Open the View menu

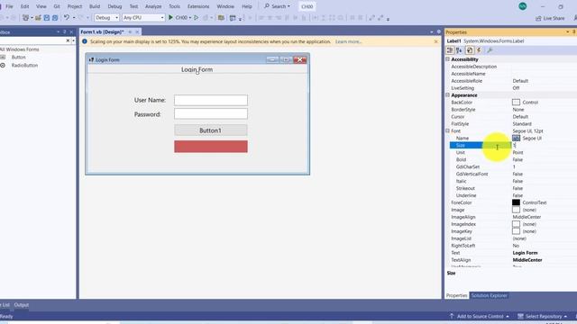pos(41,6)
